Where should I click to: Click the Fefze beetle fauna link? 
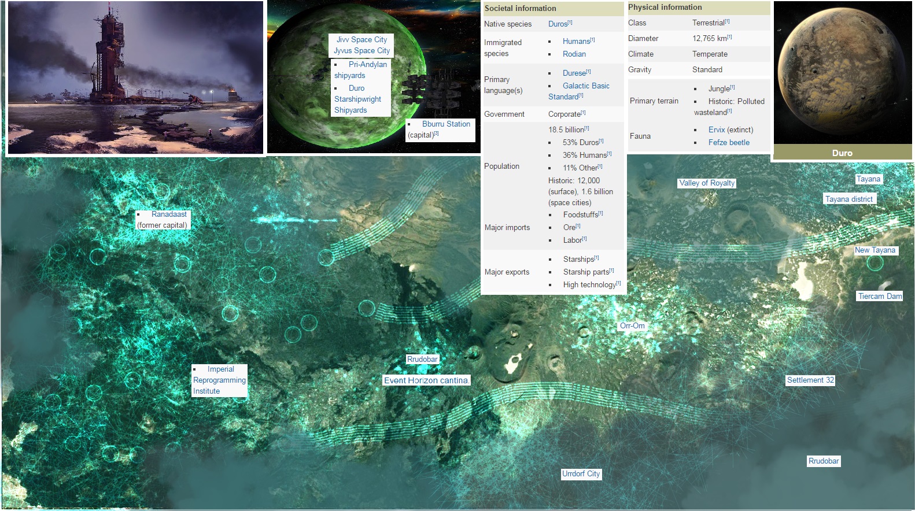728,143
